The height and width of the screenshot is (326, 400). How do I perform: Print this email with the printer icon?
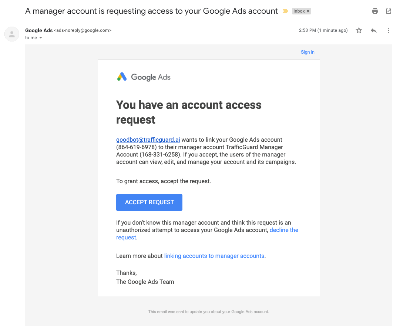coord(375,11)
